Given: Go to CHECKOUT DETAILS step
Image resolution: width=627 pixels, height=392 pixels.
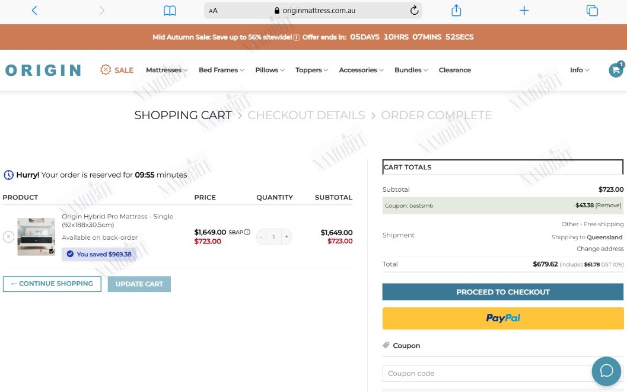Looking at the screenshot, I should (306, 115).
